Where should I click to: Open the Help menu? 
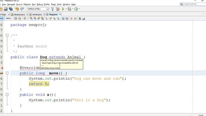coord(73,4)
